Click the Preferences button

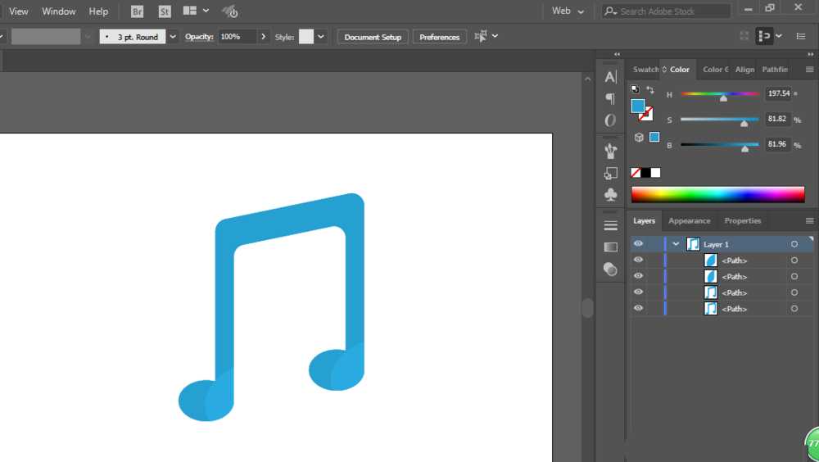tap(440, 37)
